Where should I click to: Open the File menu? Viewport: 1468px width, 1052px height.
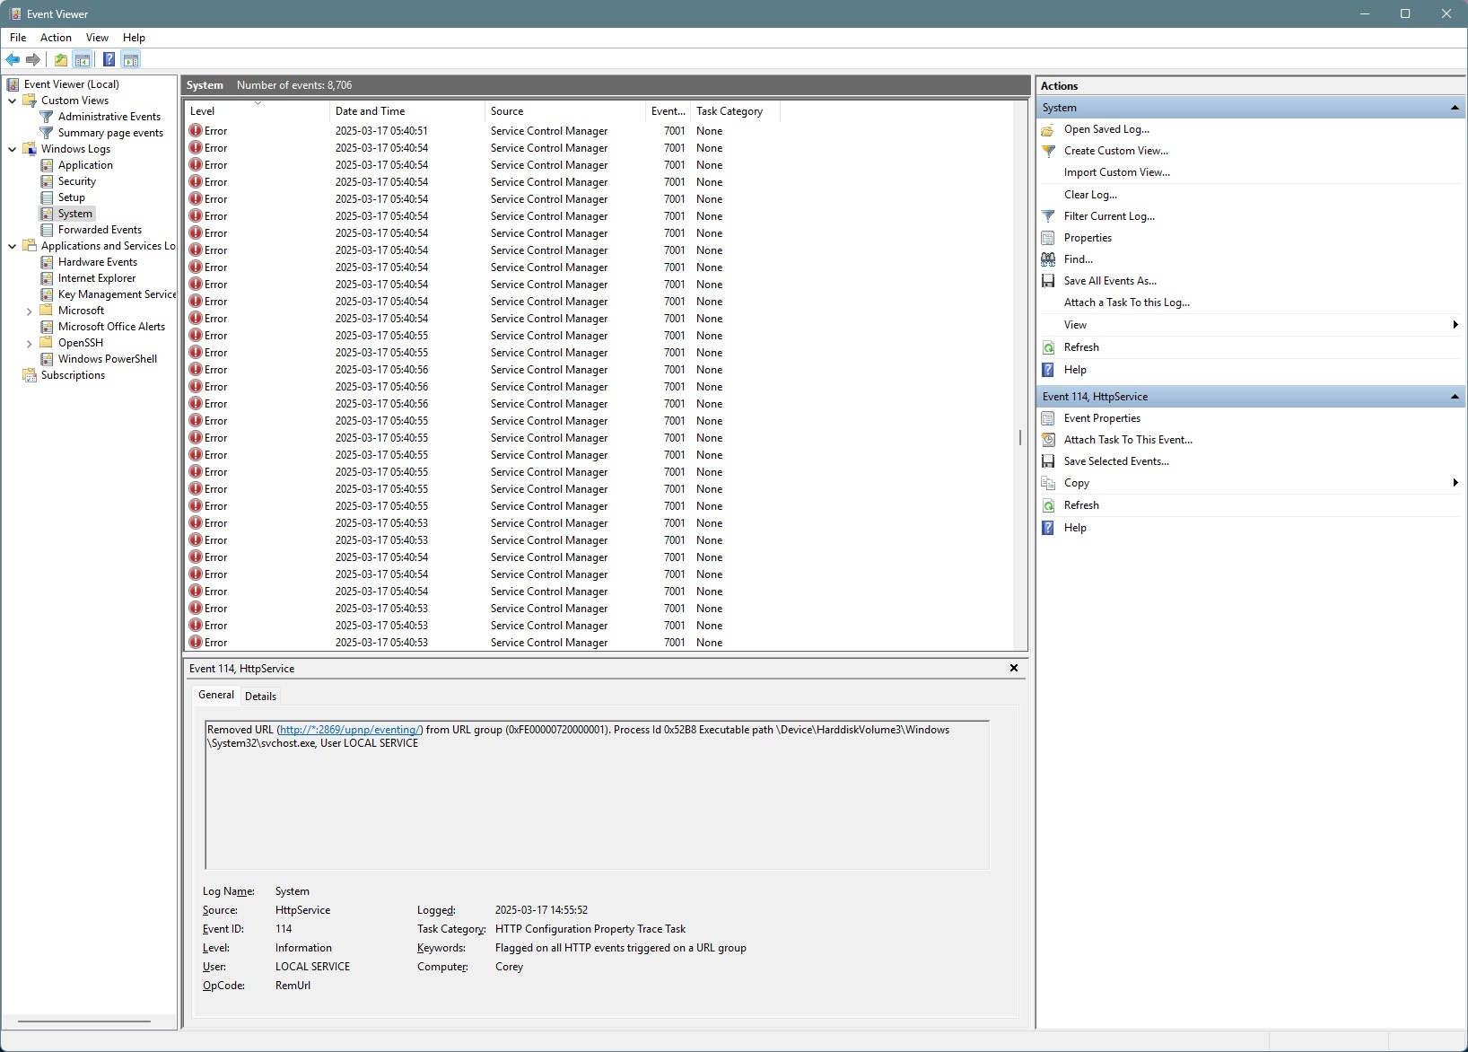click(x=18, y=38)
